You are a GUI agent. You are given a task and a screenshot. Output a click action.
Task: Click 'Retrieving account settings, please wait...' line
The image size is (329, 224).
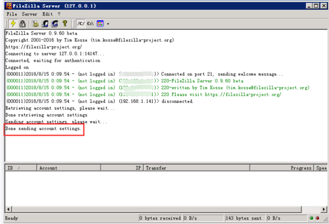coord(60,108)
